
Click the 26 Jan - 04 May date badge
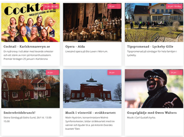pos(174,6)
